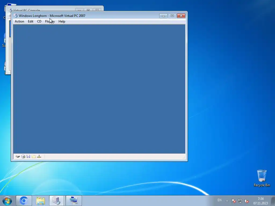Open the clock showing 7:34

pos(260,201)
